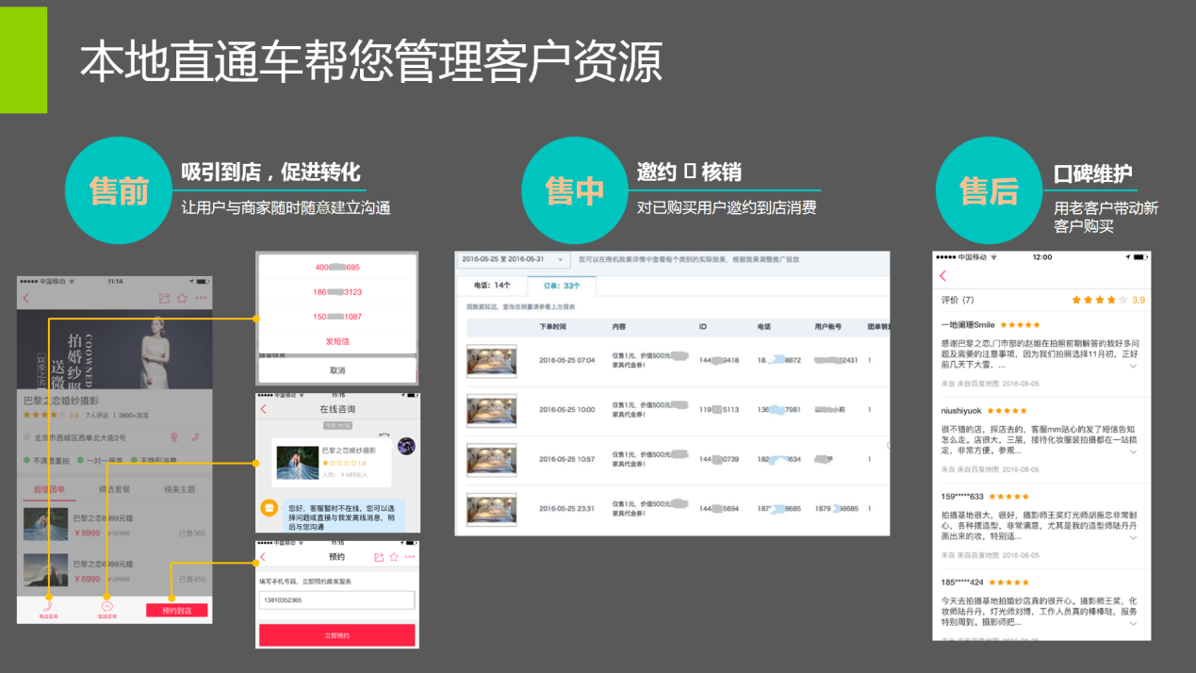
Task: Switch to the 电话: 14个 tab
Action: coord(492,286)
